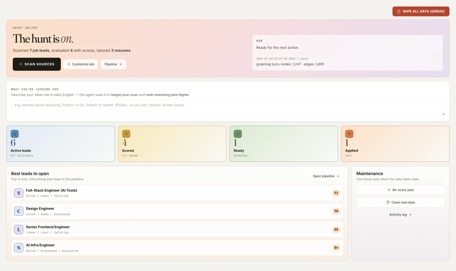Click the Notion N company avatar
Viewport: 456px width, 271px height.
19,248
